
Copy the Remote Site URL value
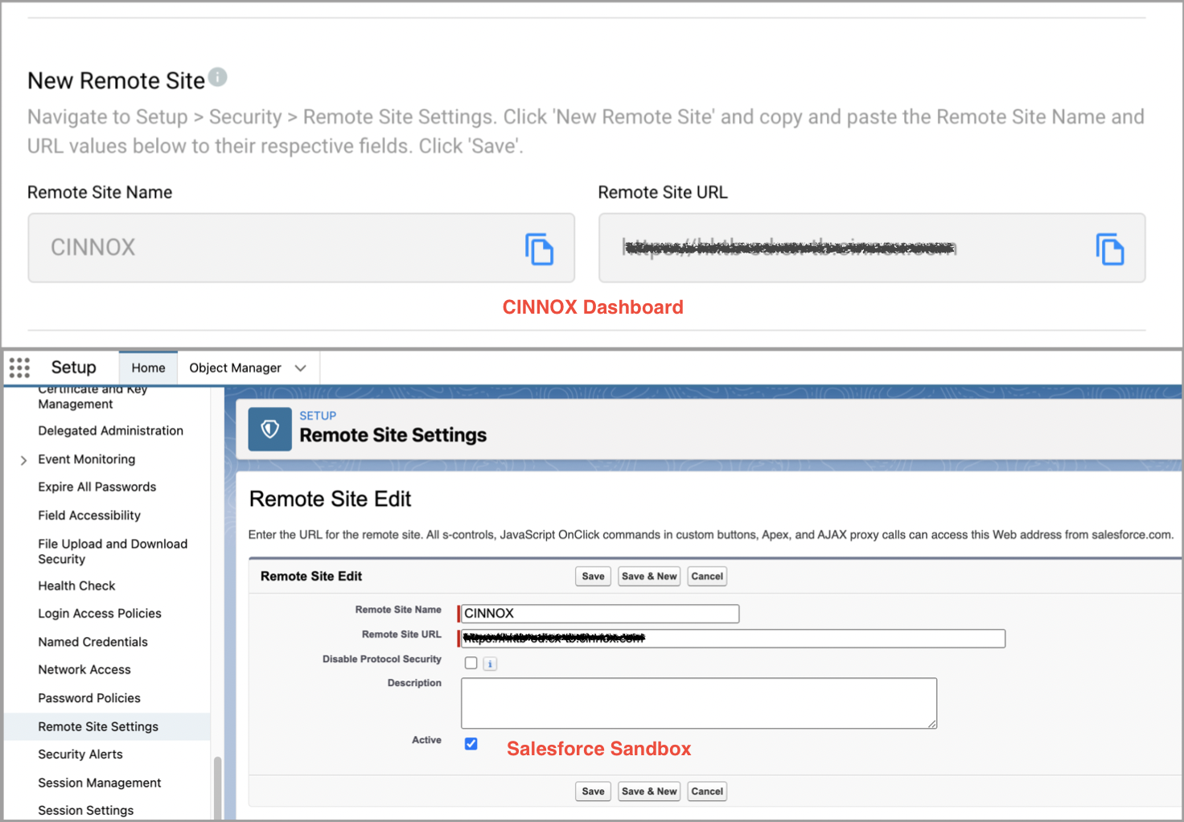1109,249
